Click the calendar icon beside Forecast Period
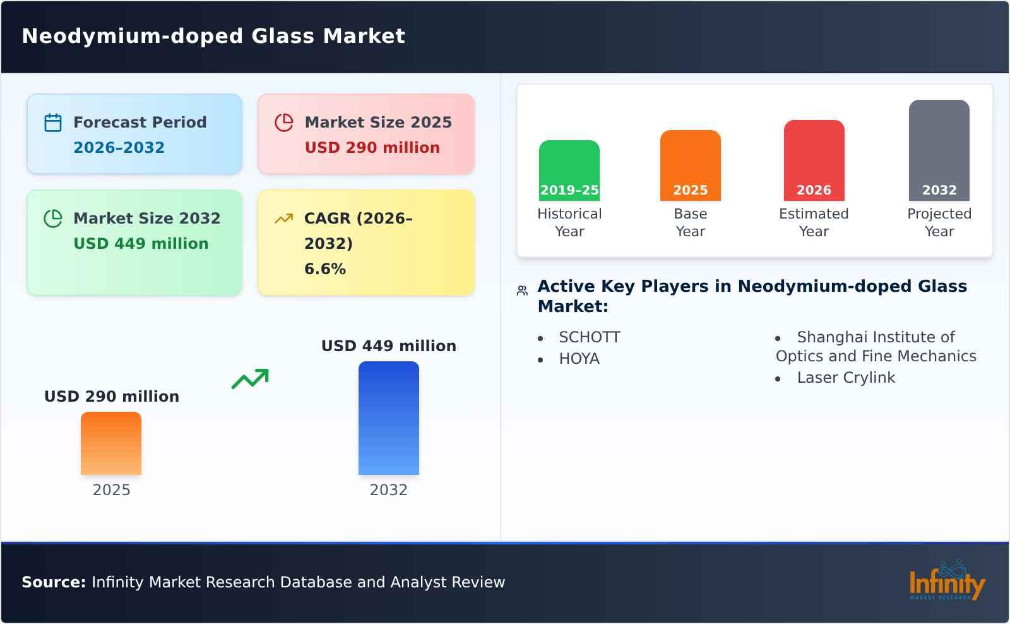 click(x=53, y=123)
